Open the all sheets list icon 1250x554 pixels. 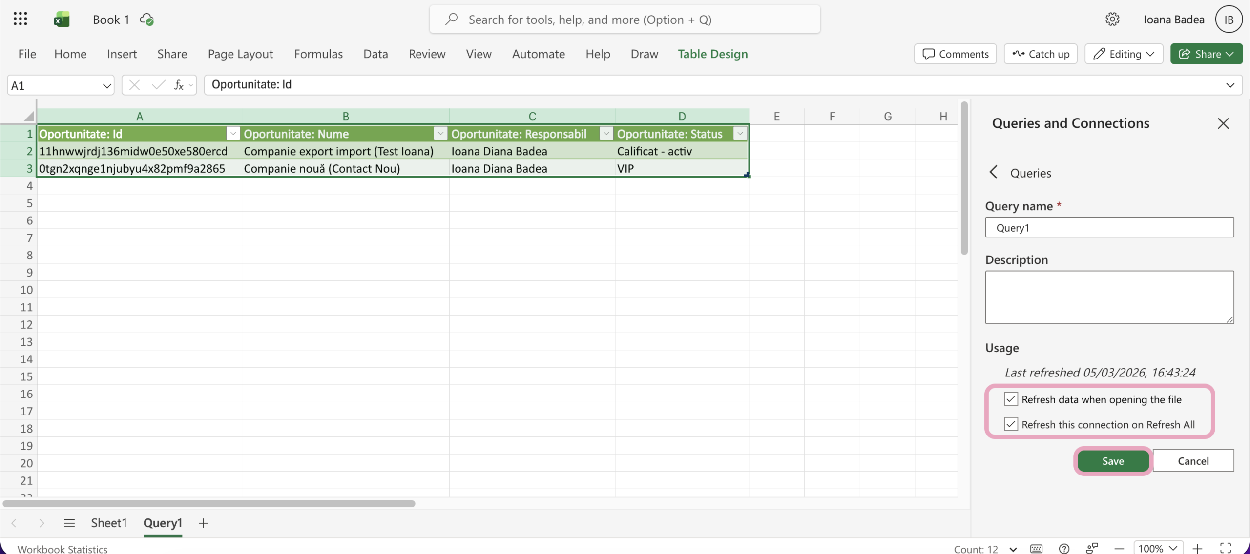pyautogui.click(x=69, y=523)
